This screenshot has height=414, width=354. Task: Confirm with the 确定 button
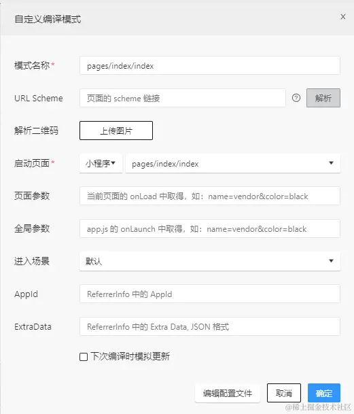pyautogui.click(x=324, y=393)
